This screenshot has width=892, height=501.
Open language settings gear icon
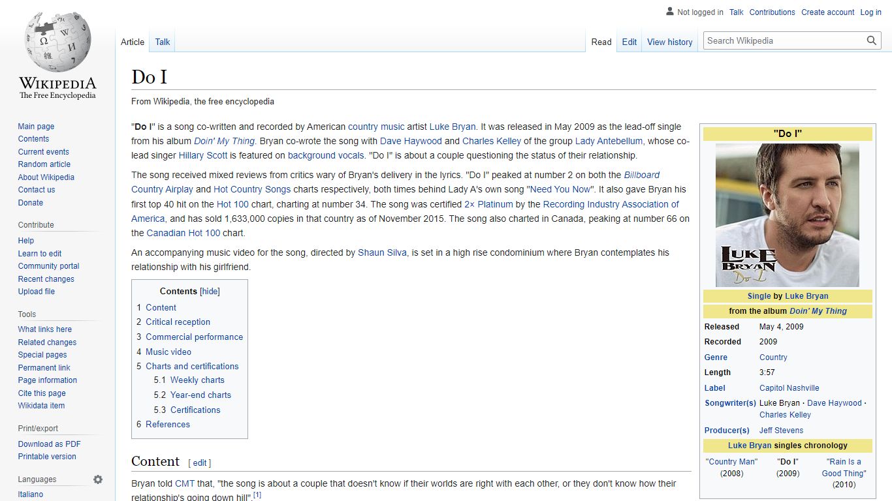98,479
